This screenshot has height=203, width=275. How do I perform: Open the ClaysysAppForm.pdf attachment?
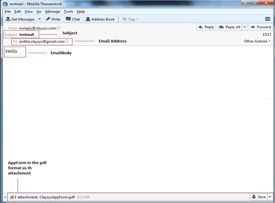point(57,197)
